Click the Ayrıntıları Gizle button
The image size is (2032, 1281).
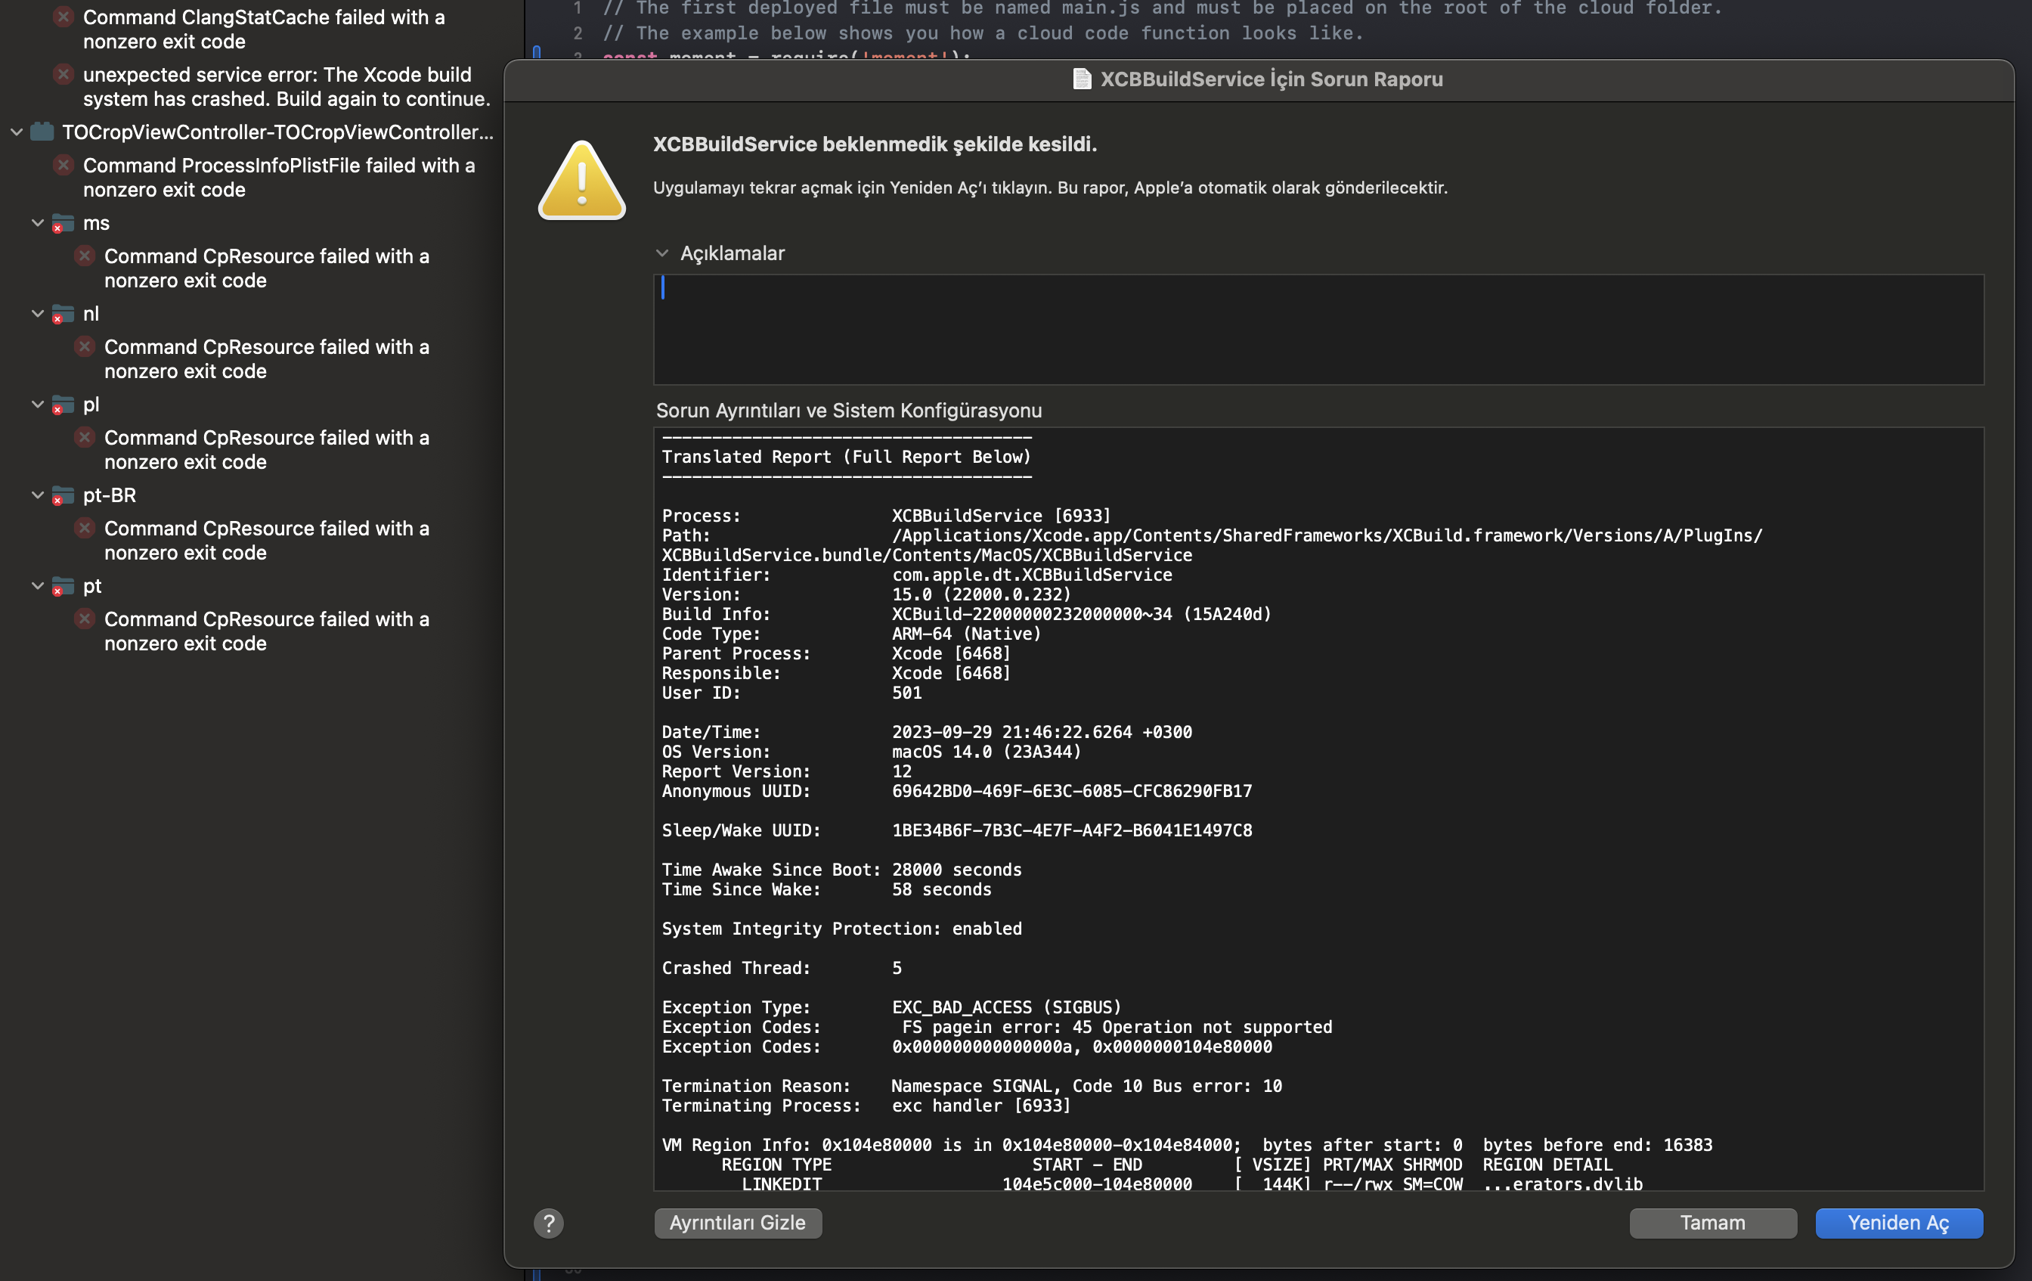click(x=738, y=1223)
